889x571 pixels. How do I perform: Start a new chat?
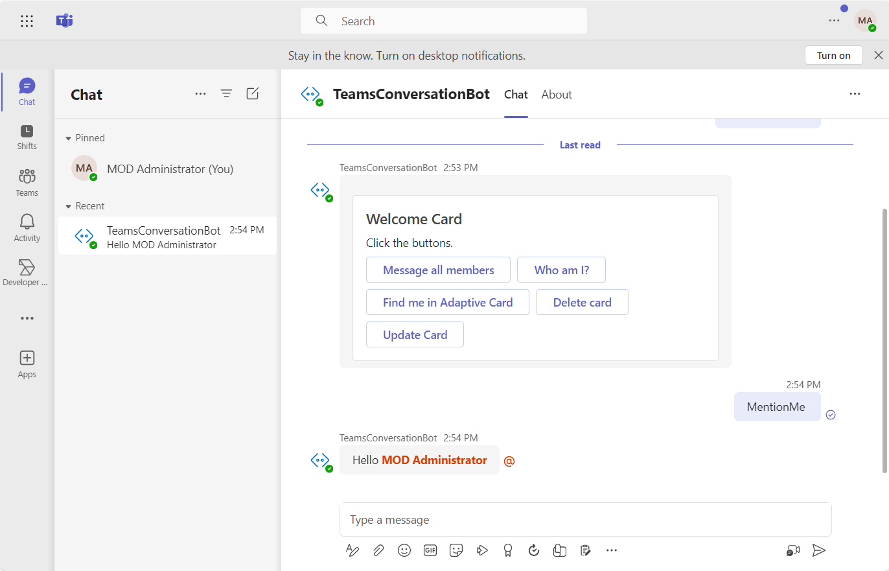pos(253,94)
